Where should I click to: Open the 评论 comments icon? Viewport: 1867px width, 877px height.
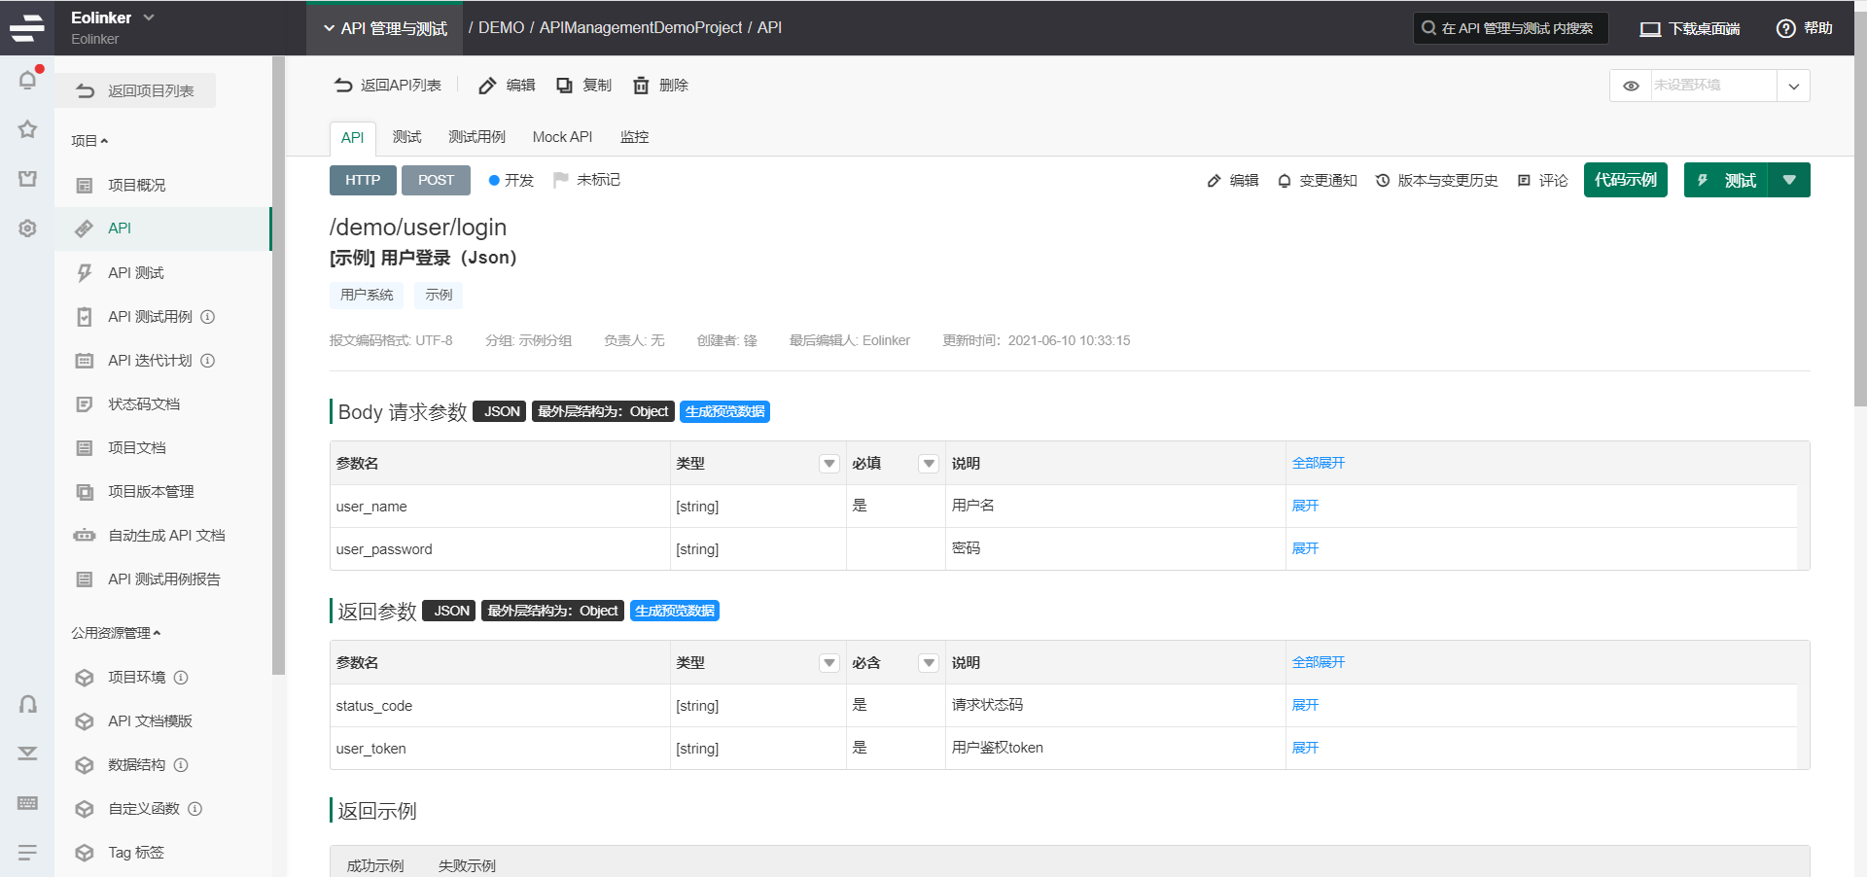pos(1524,181)
